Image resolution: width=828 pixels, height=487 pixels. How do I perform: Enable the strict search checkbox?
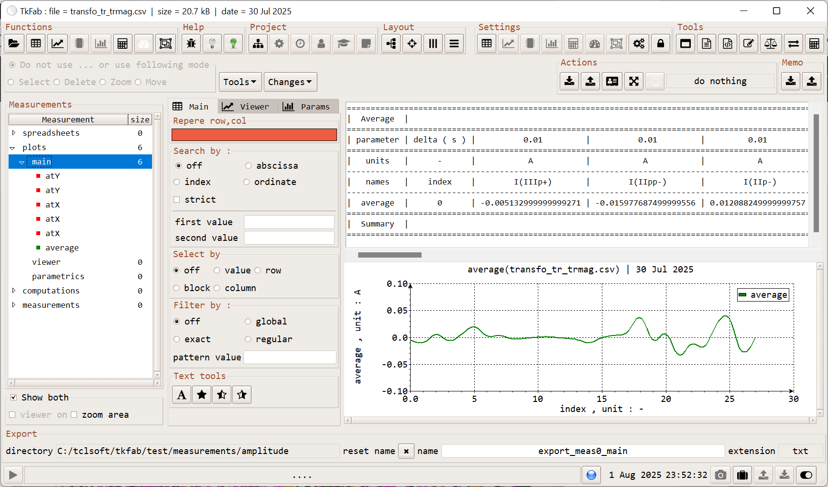point(177,199)
